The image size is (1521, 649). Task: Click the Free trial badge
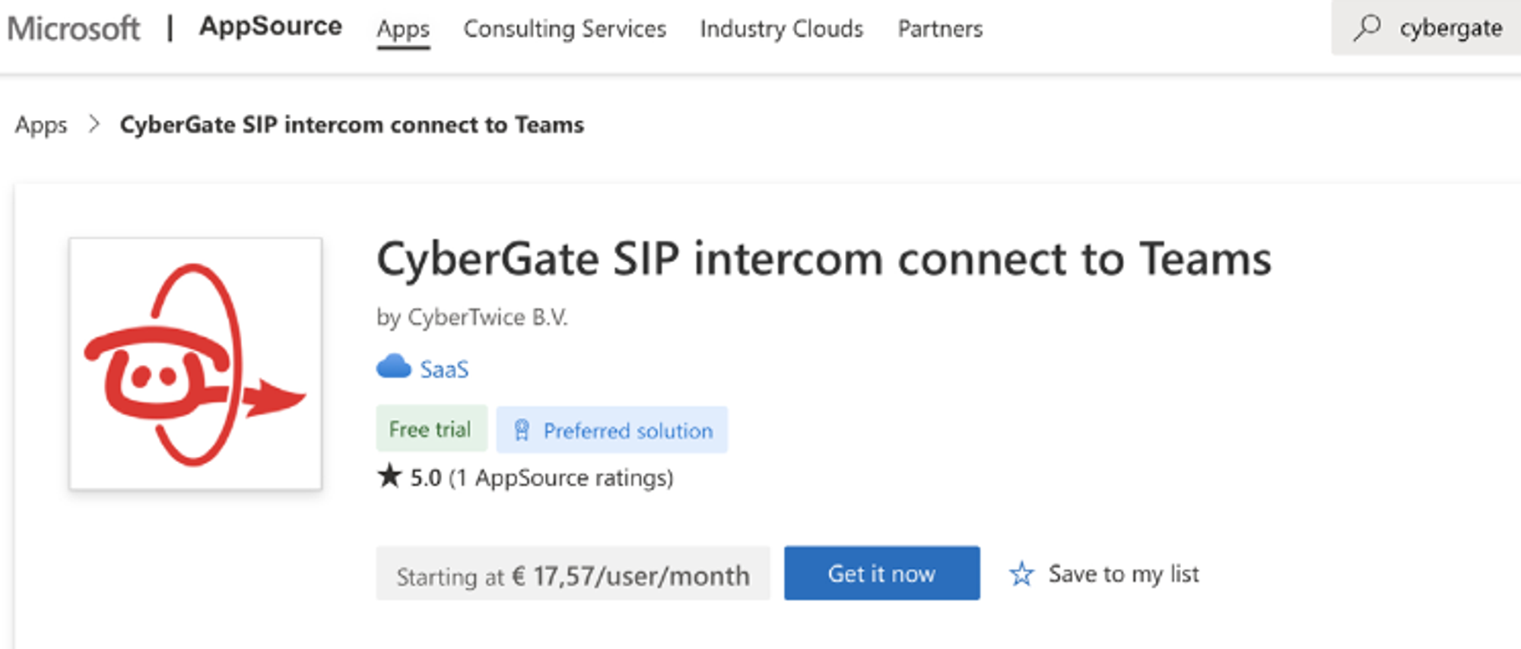pyautogui.click(x=430, y=429)
